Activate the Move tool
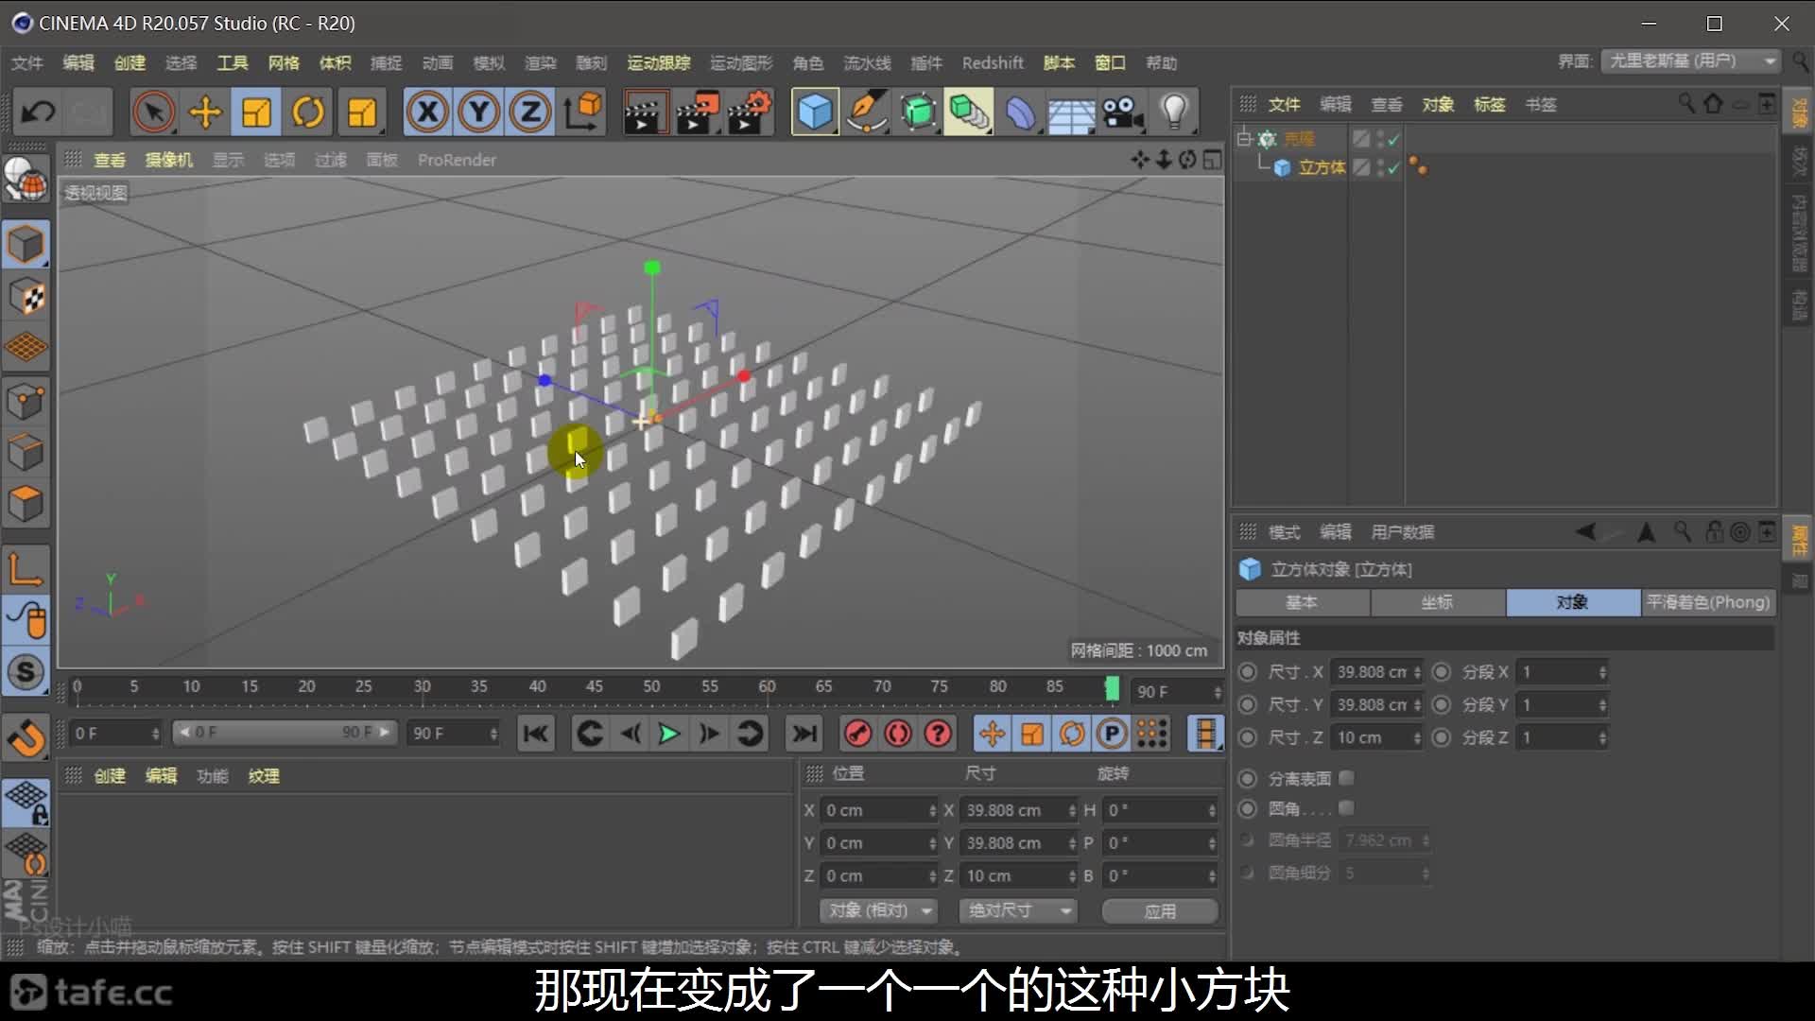The image size is (1815, 1021). [x=205, y=112]
